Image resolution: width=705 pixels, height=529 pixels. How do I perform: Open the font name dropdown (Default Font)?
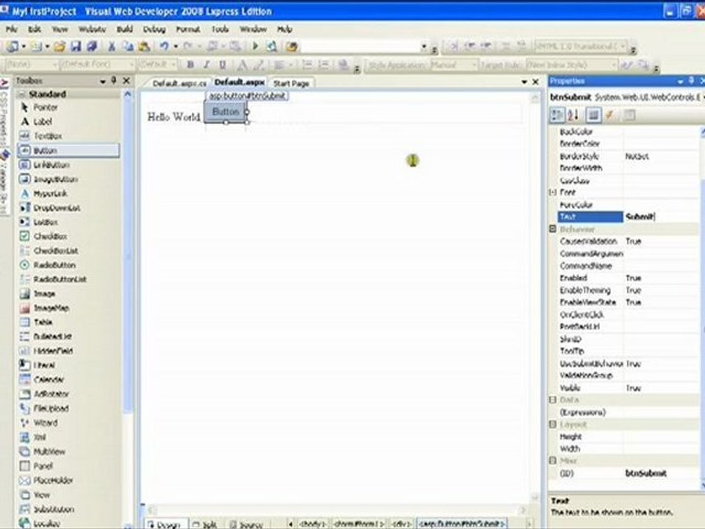[x=131, y=65]
